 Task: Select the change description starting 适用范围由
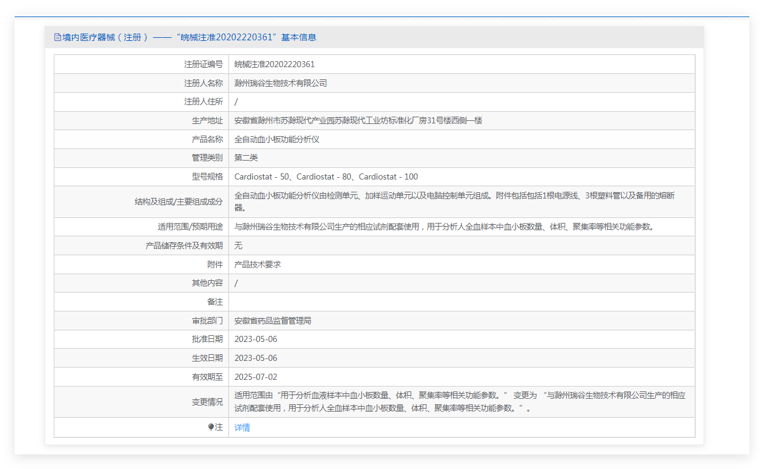tap(460, 402)
